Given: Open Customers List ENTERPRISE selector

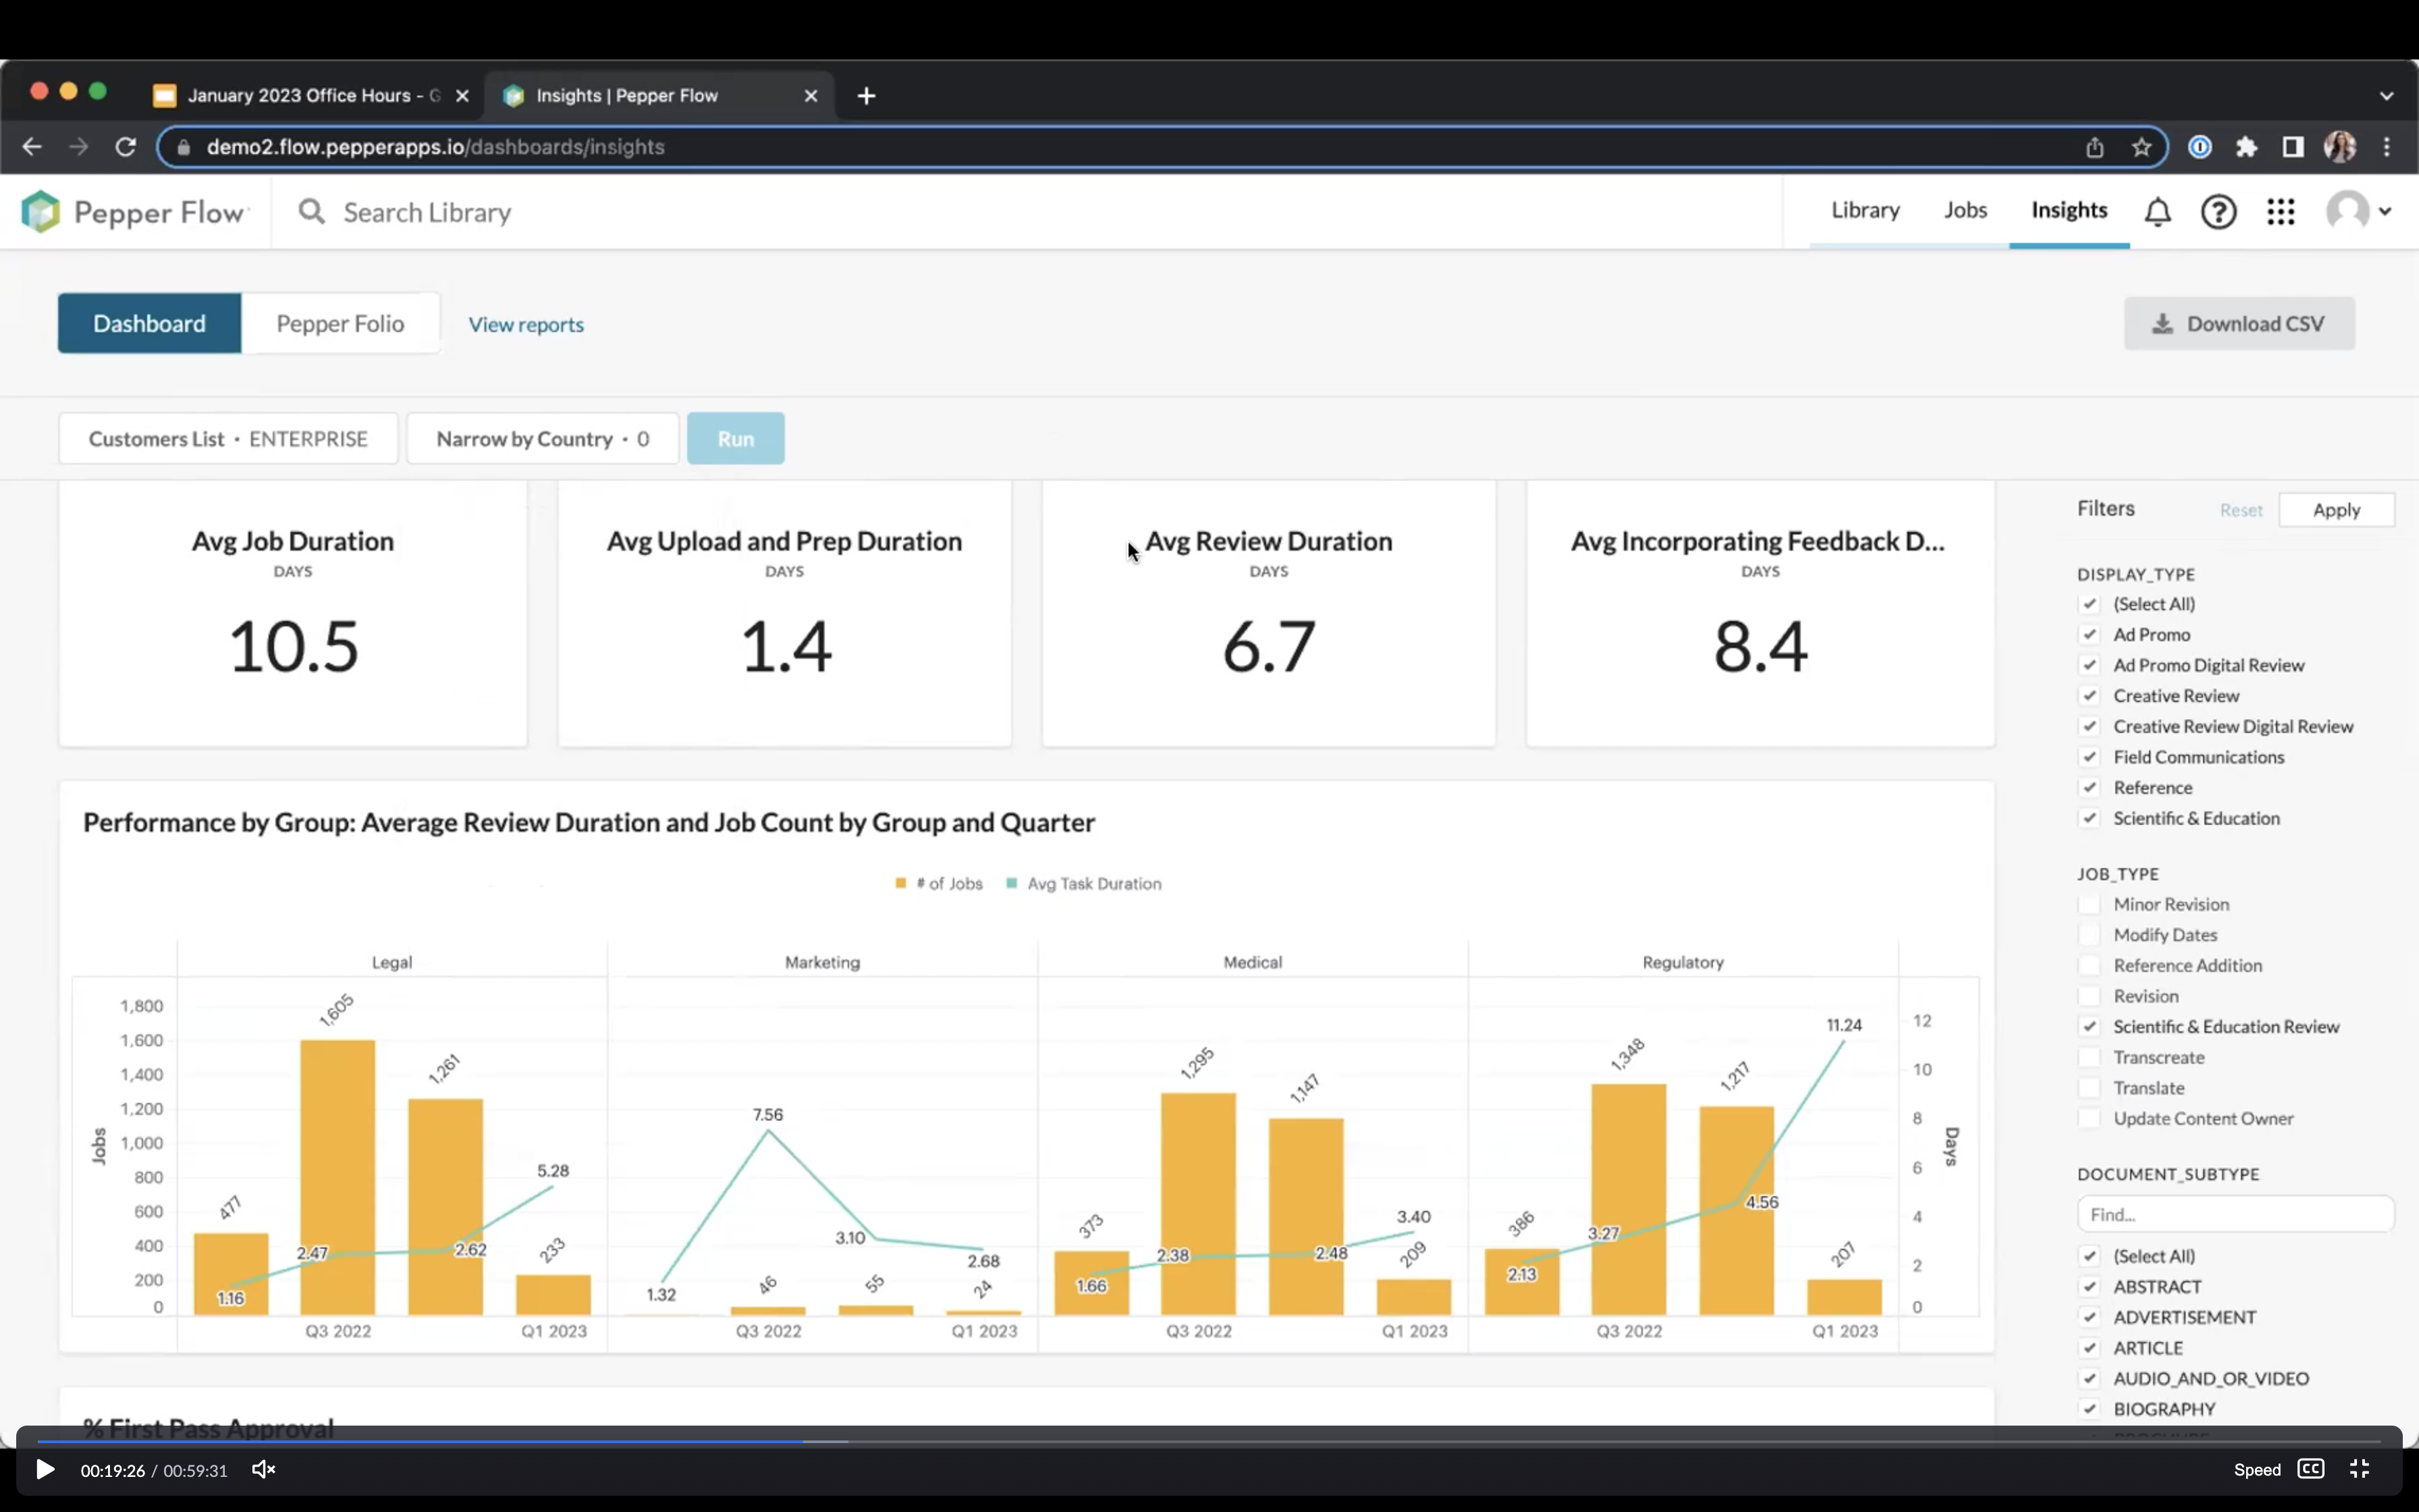Looking at the screenshot, I should click(228, 438).
